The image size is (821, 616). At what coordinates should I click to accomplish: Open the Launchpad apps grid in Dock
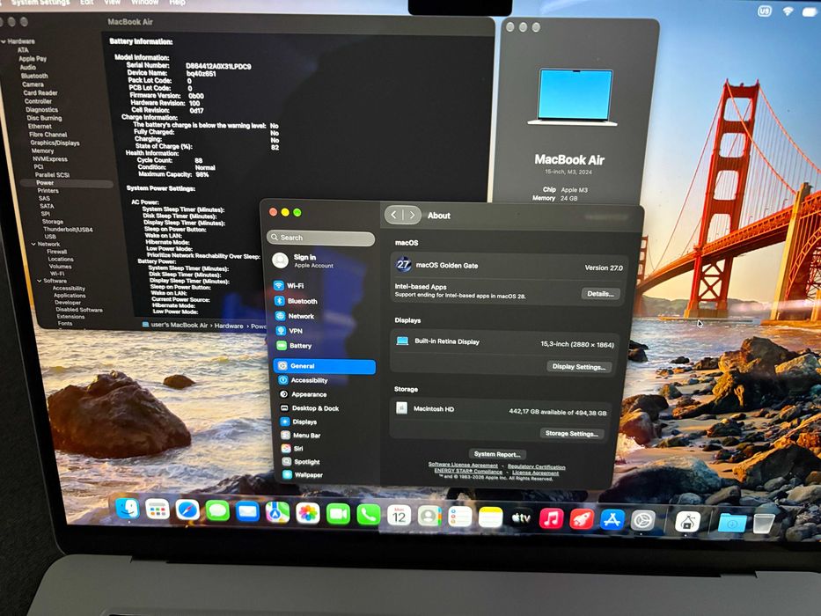tap(158, 510)
